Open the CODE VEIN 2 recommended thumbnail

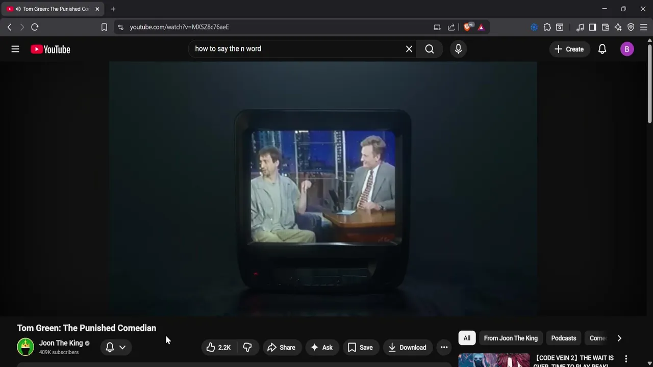click(x=494, y=360)
